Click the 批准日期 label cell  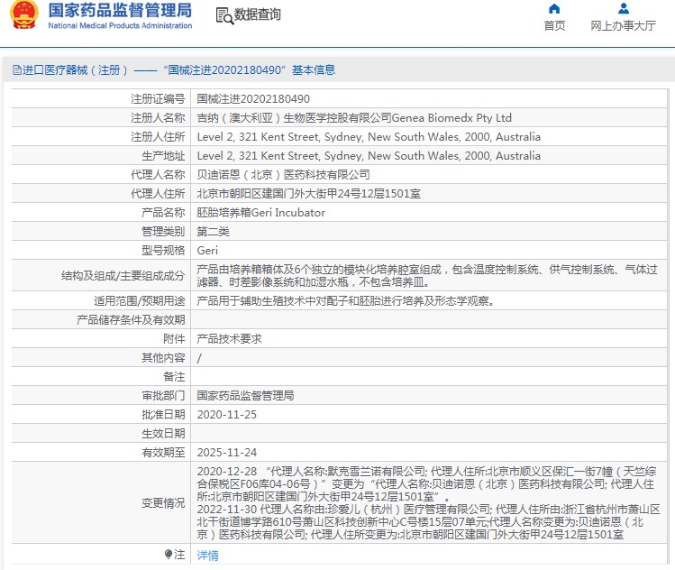pos(101,415)
